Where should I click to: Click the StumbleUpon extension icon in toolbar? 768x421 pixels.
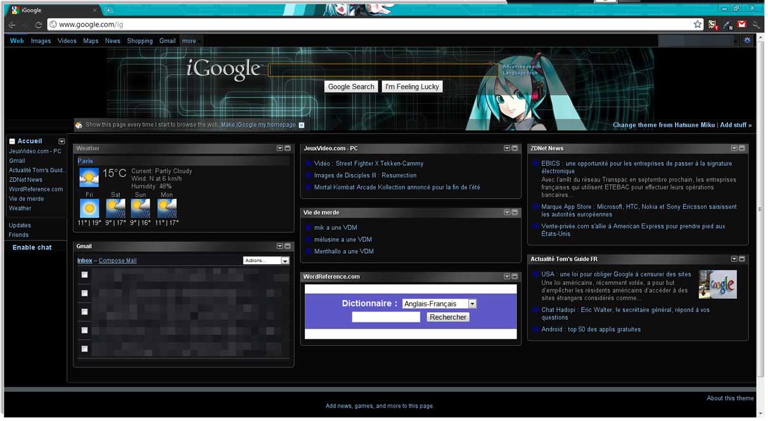[x=712, y=24]
